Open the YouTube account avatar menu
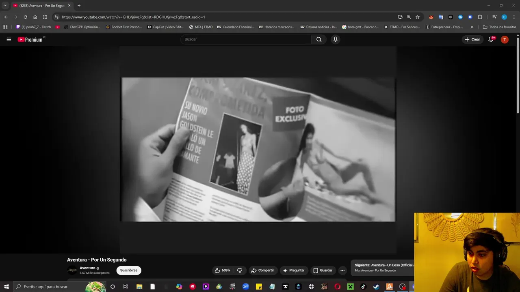This screenshot has width=520, height=292. 505,39
